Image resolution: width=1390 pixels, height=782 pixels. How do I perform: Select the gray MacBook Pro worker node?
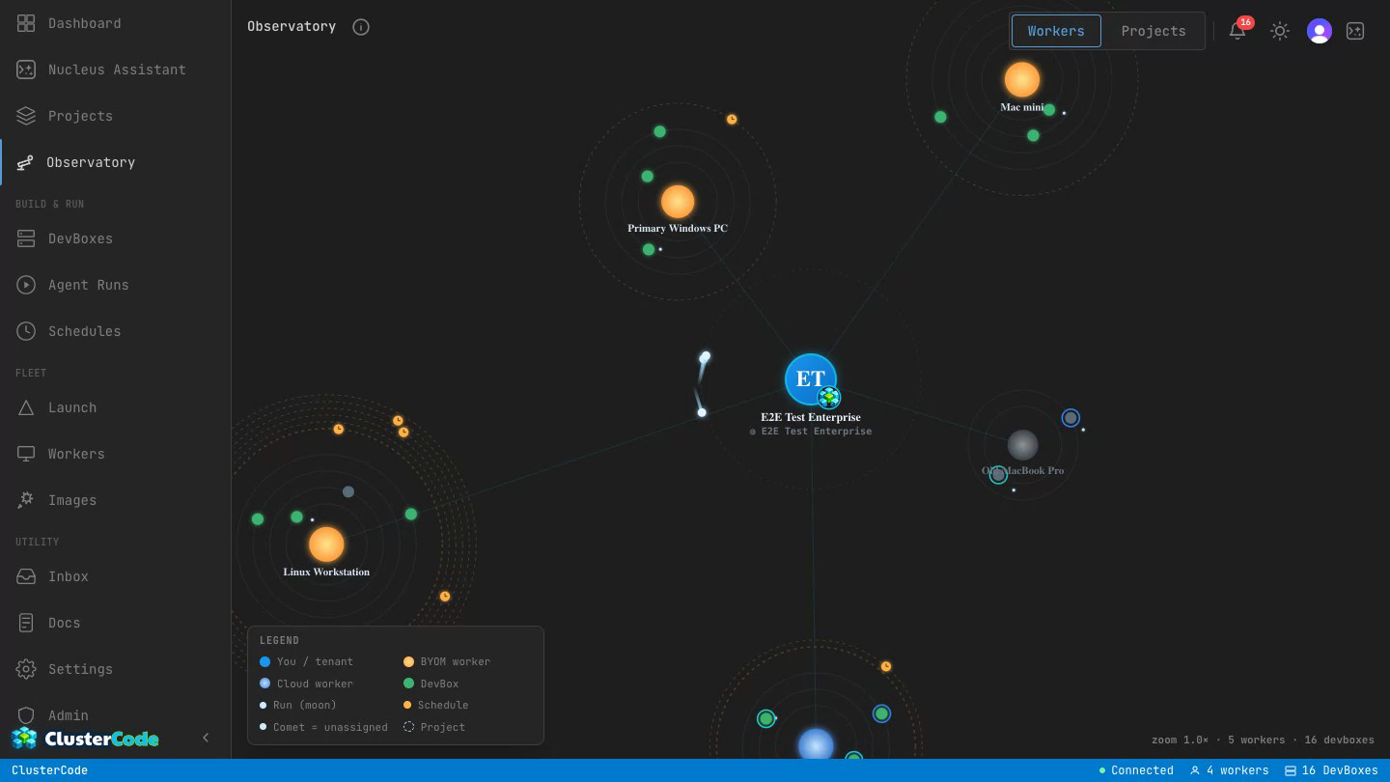coord(1022,445)
